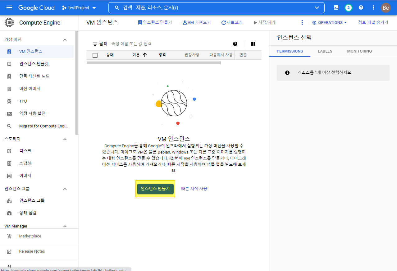Open the VM toolbar more actions dots
The image size is (397, 271).
[302, 22]
